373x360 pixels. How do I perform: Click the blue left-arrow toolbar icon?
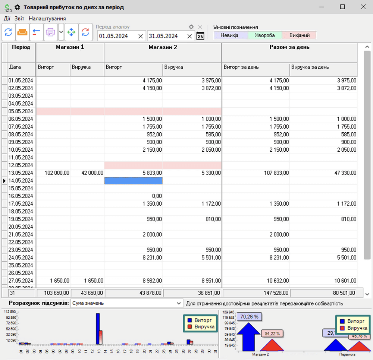pos(36,32)
